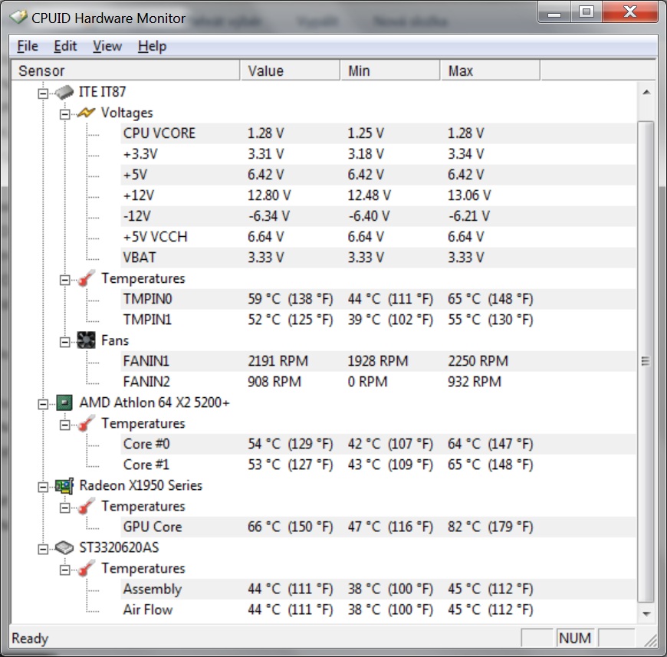Click the window resize grip corner
Image resolution: width=667 pixels, height=657 pixels.
(649, 639)
